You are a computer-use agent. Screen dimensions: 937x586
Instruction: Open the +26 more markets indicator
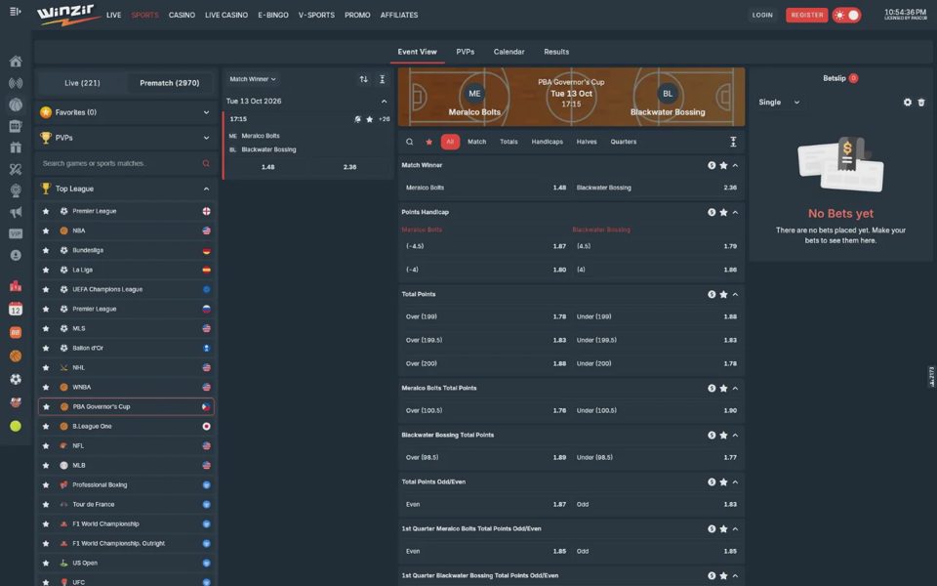click(385, 119)
